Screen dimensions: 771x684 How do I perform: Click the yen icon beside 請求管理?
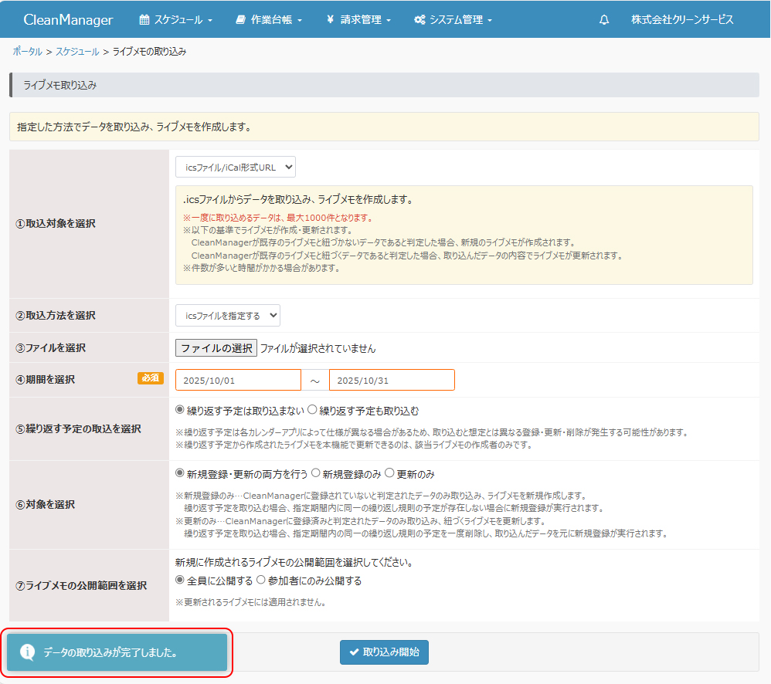coord(330,20)
